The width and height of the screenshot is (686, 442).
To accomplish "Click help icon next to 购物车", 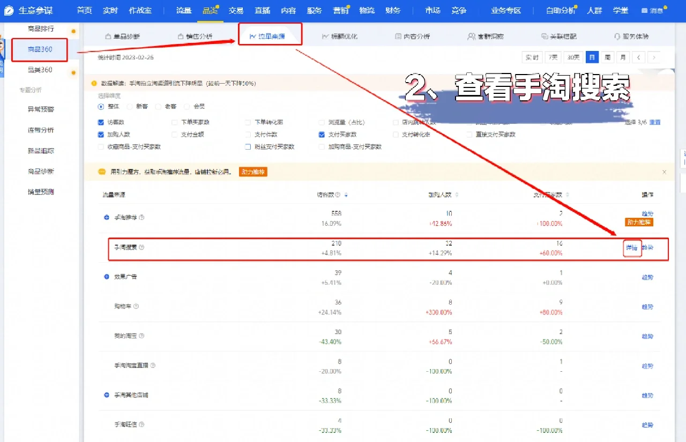I will pos(136,306).
